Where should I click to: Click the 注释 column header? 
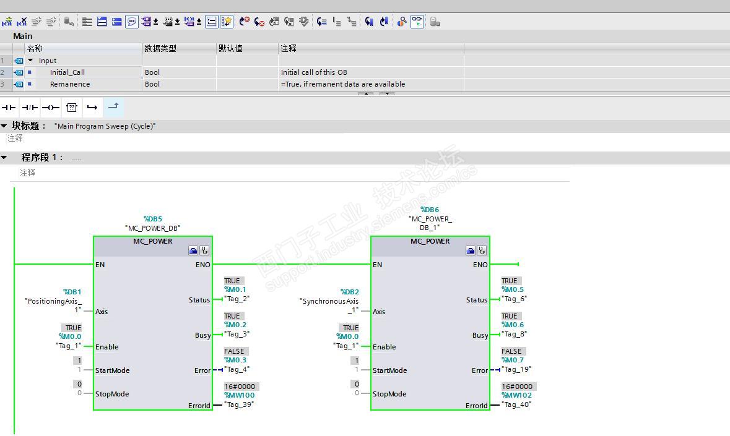point(371,48)
